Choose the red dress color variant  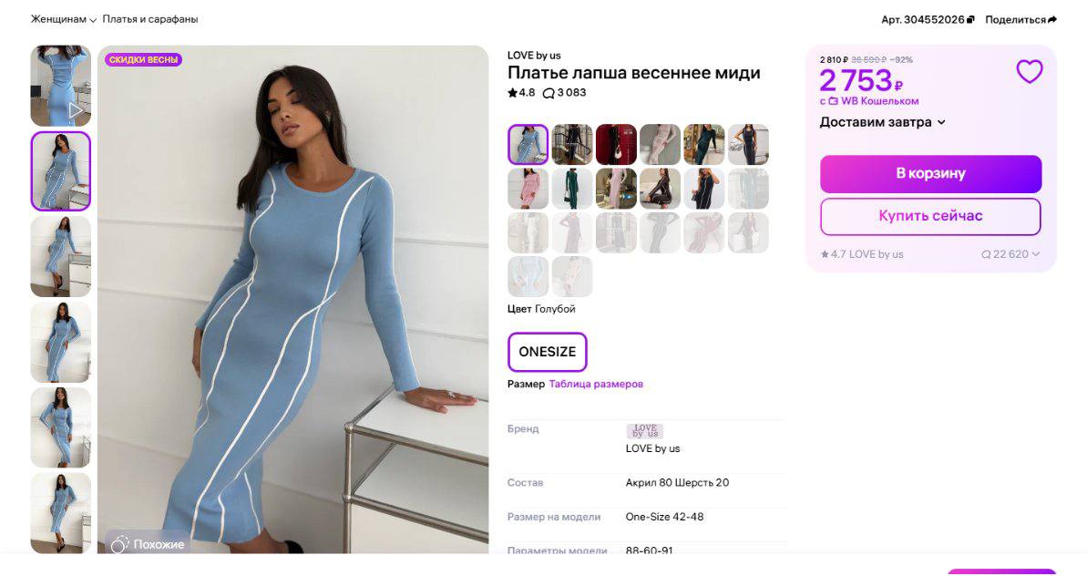point(616,144)
